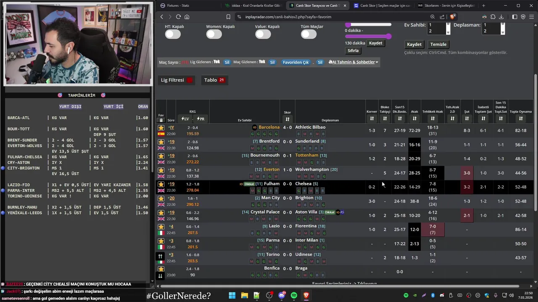
Task: Click the scroll-down double arrow button
Action: pyautogui.click(x=160, y=276)
